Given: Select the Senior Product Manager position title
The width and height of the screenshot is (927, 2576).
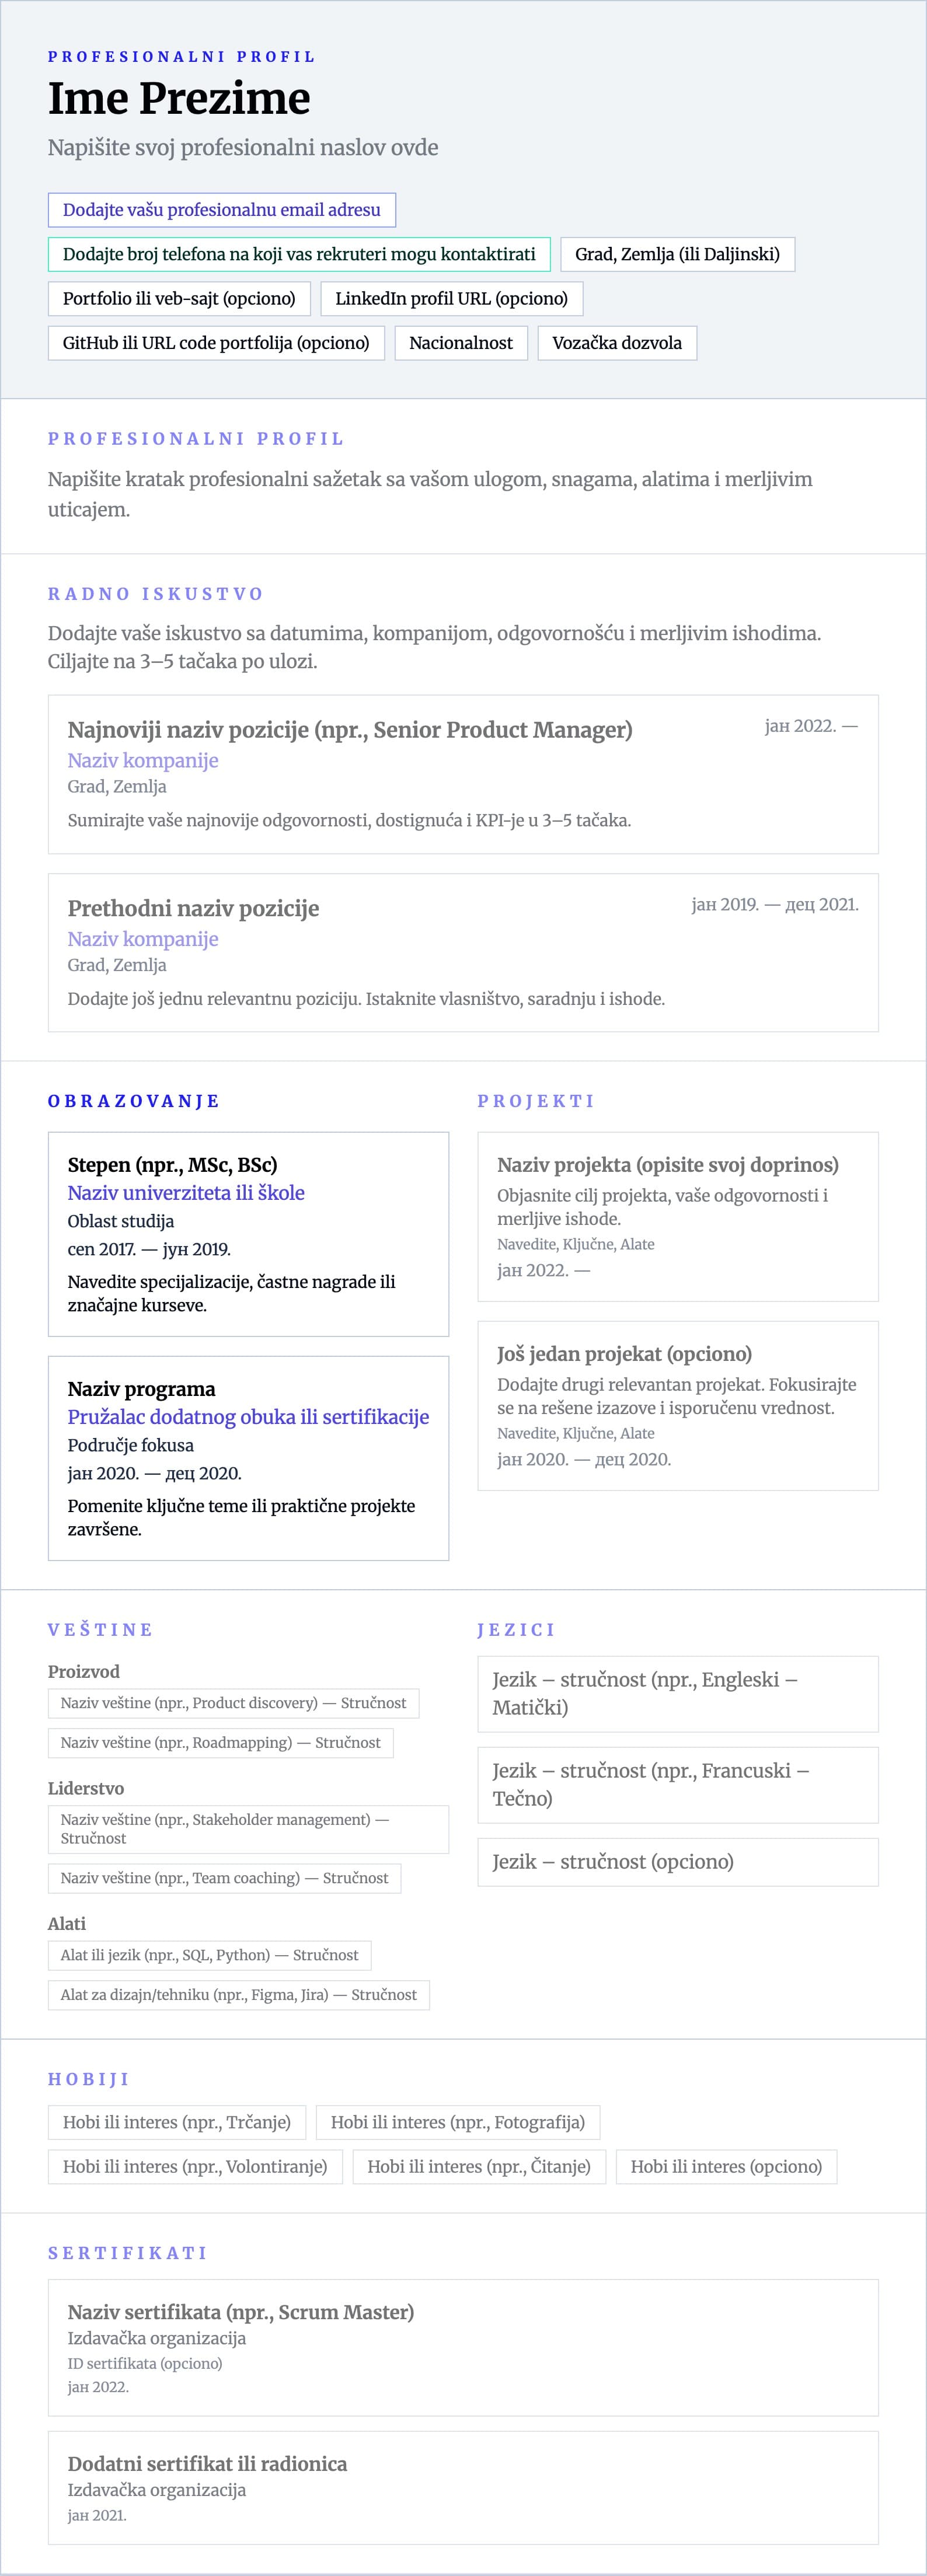Looking at the screenshot, I should coord(349,730).
